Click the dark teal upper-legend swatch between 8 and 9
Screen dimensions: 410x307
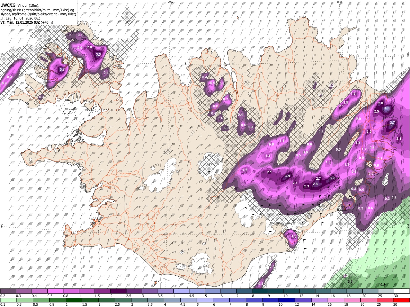tap(259, 291)
